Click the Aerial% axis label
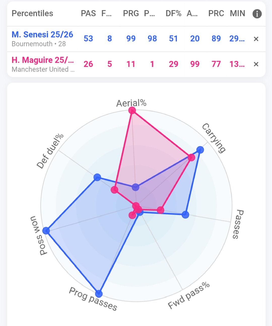This screenshot has width=272, height=326. coord(131,103)
